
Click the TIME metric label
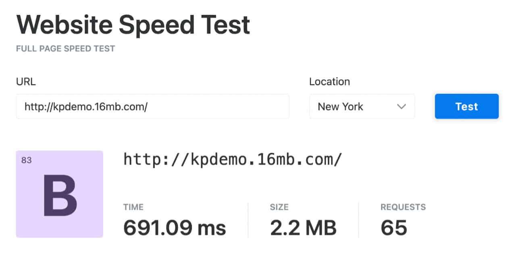133,207
